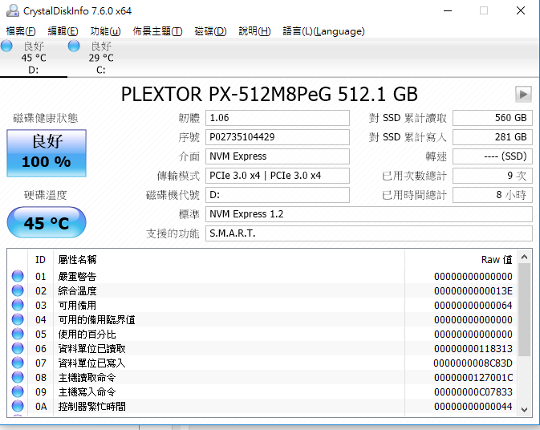Click the 屬性名稱 column header
This screenshot has width=540, height=430.
tap(229, 259)
